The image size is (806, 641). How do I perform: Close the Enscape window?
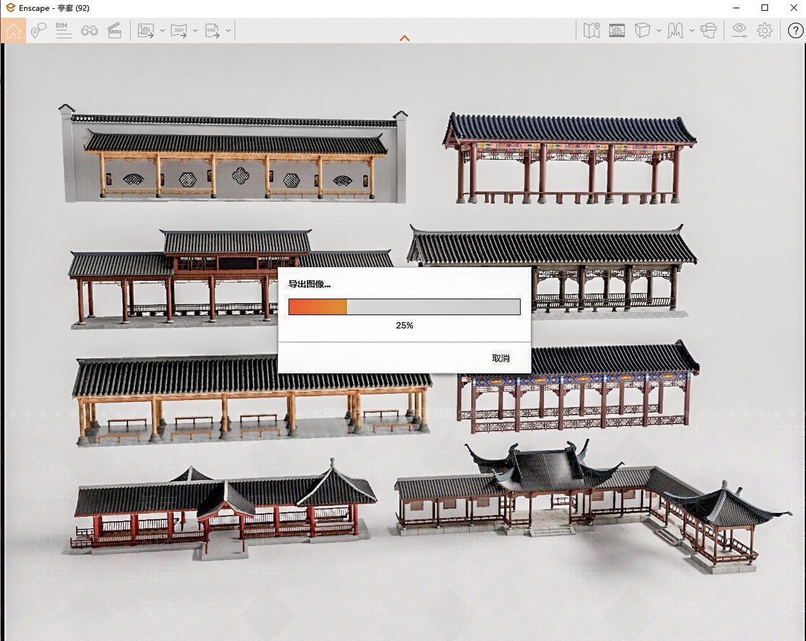point(794,8)
